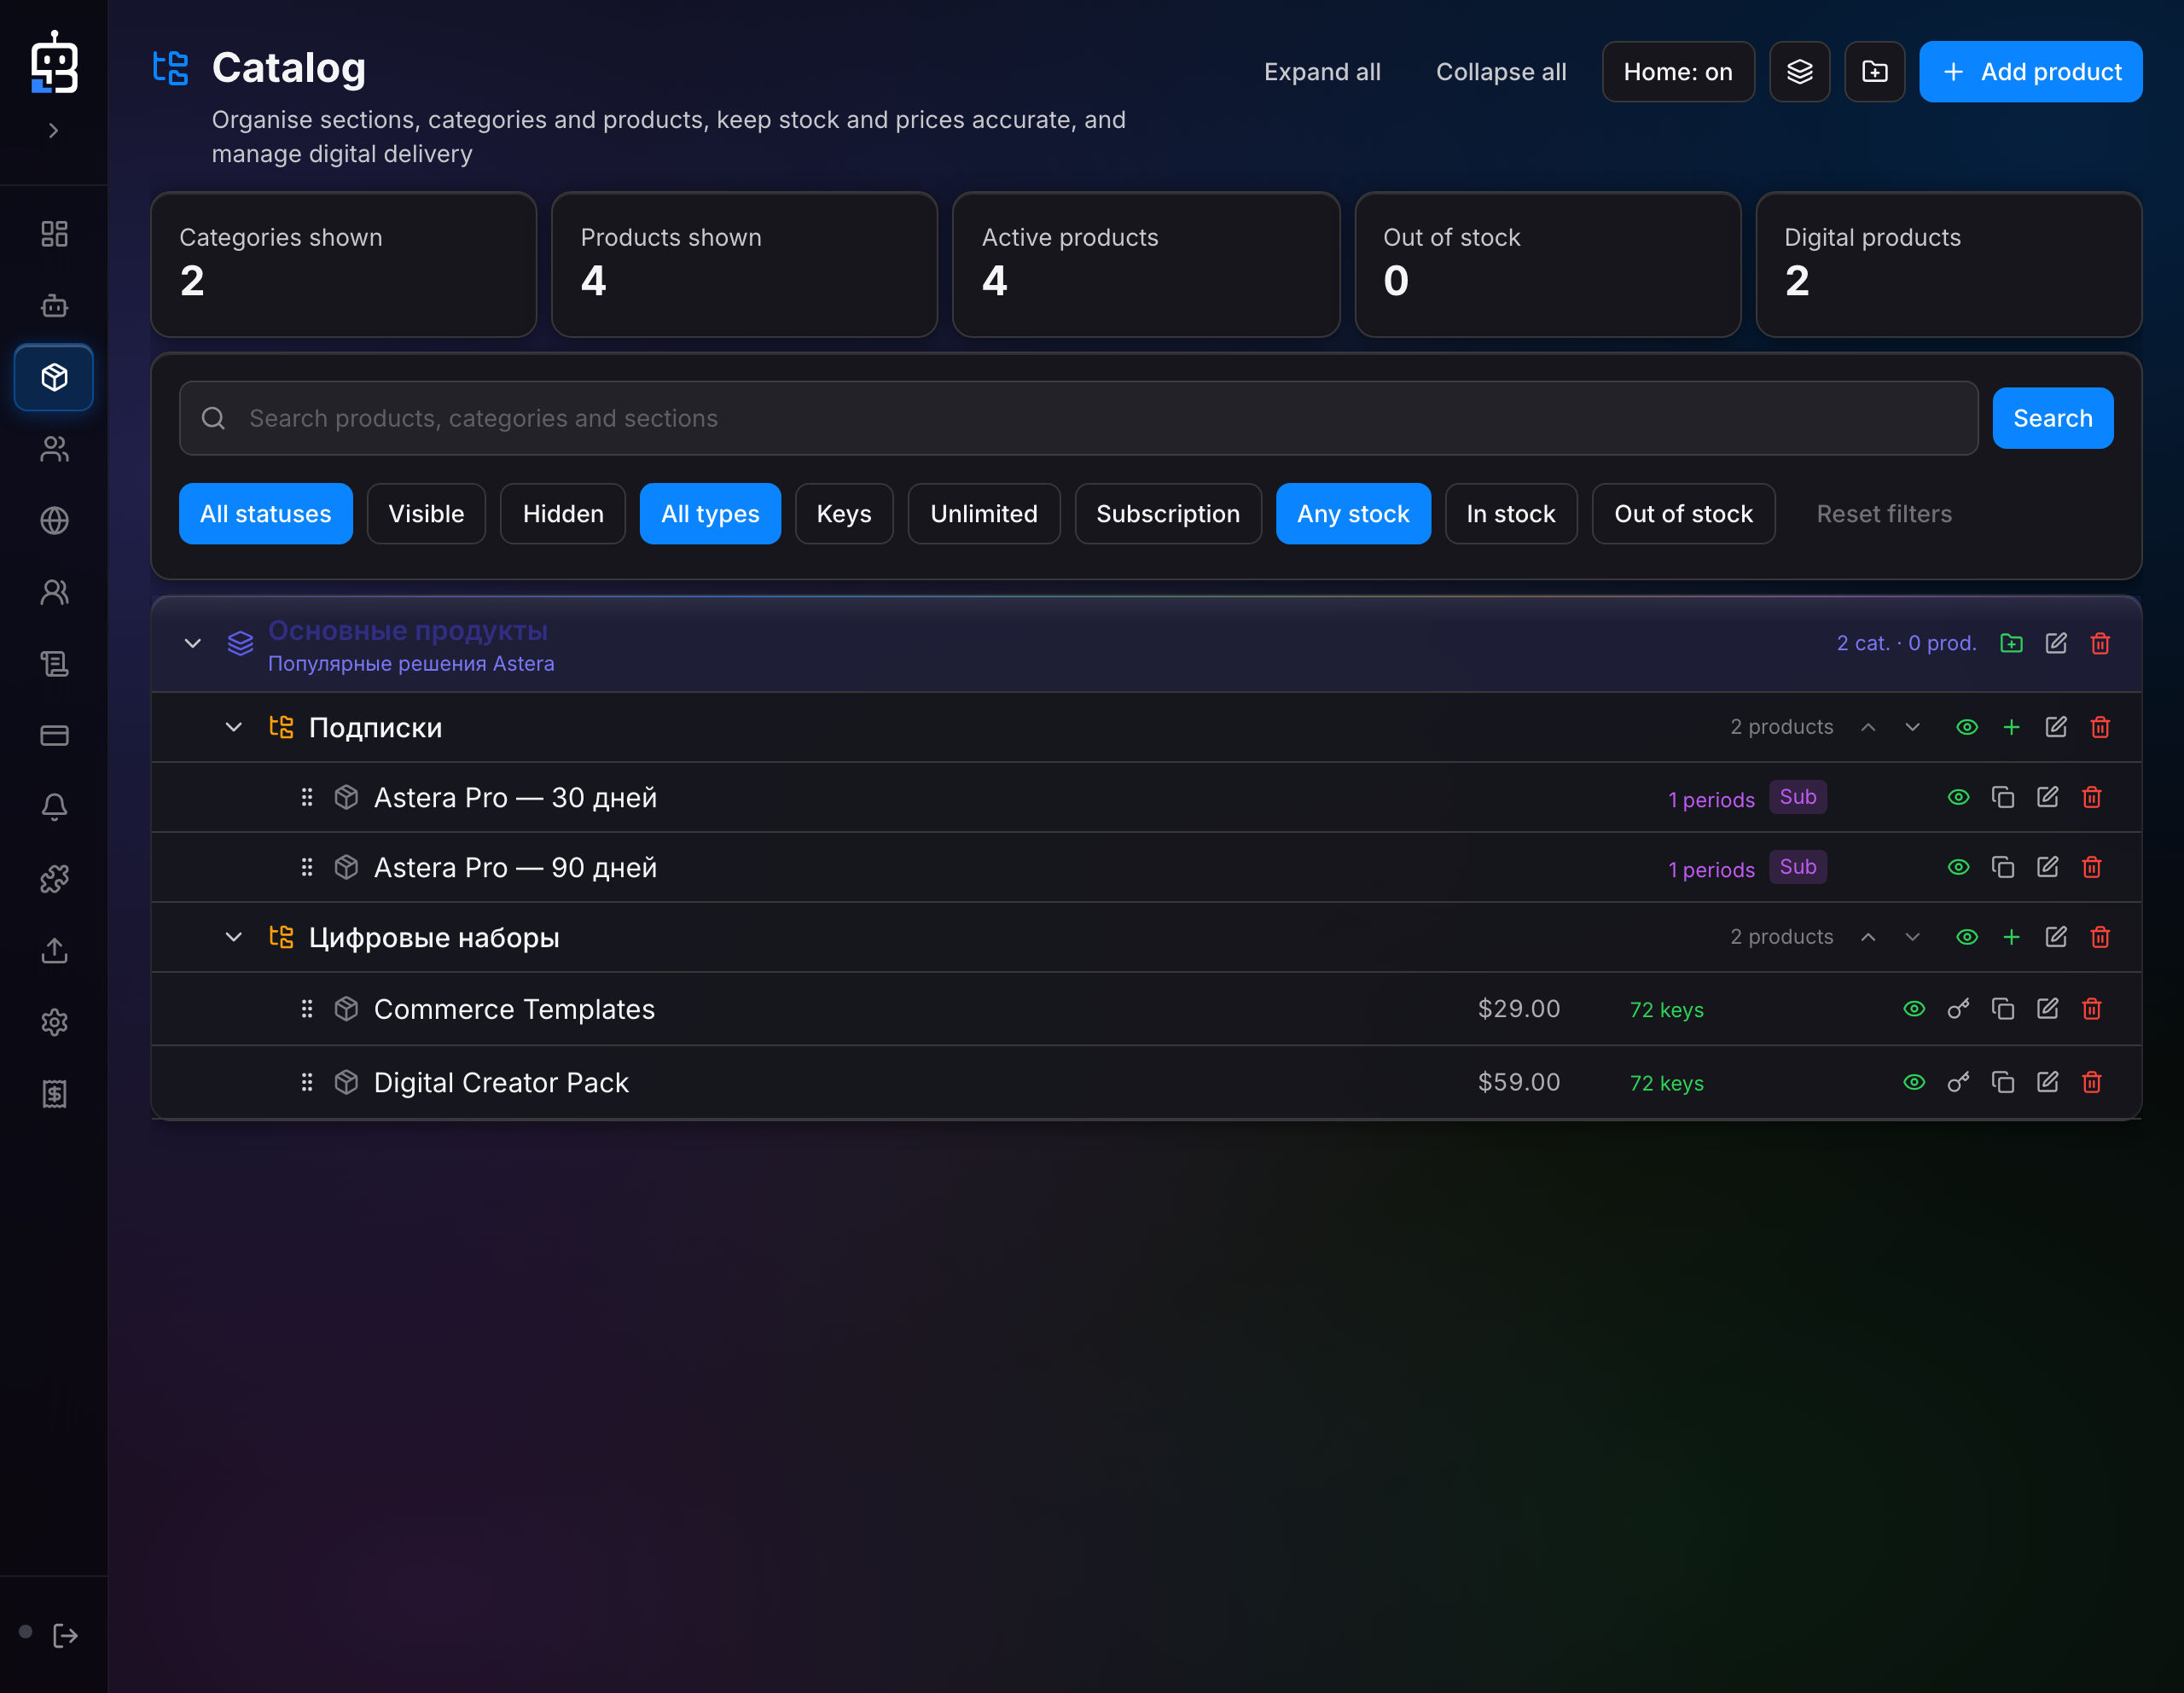This screenshot has height=1693, width=2184.
Task: Filter by Out of stock
Action: click(x=1682, y=514)
